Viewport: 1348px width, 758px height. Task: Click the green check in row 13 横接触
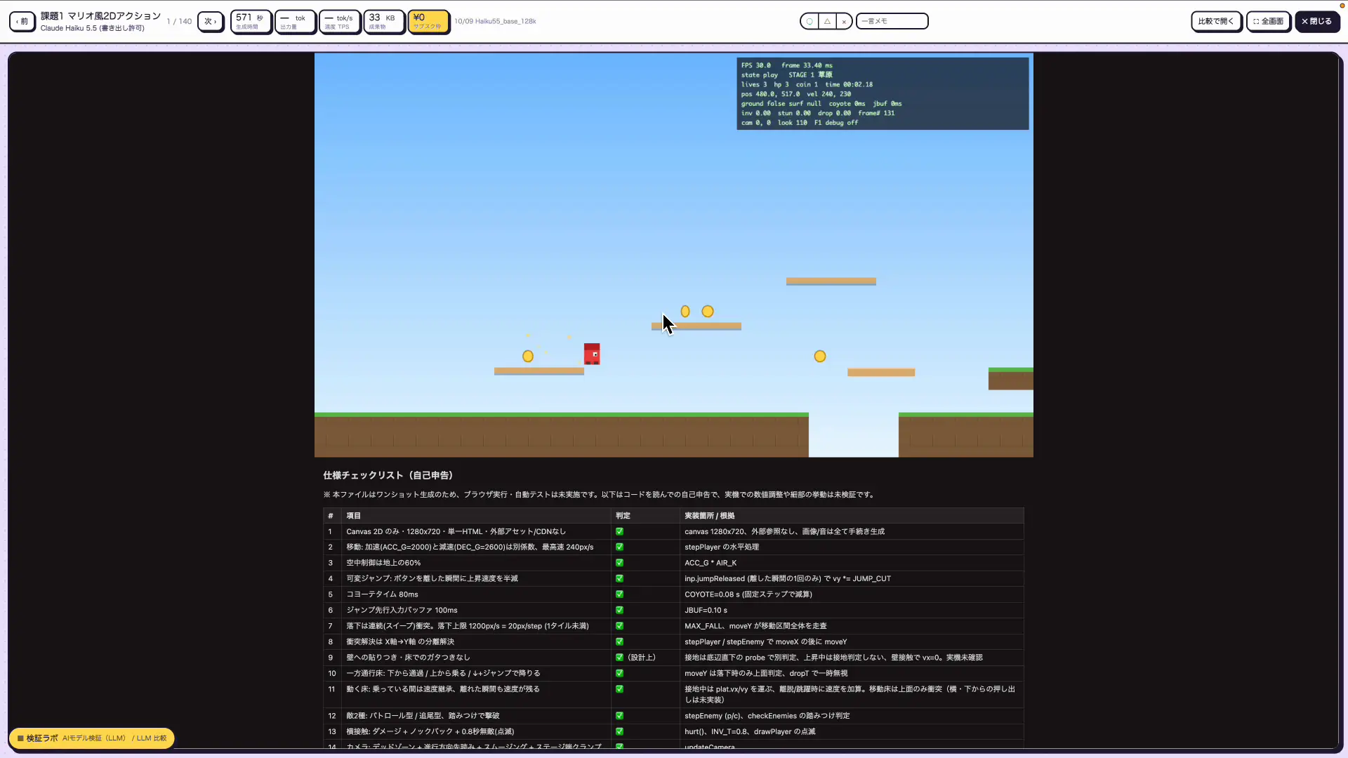point(619,731)
